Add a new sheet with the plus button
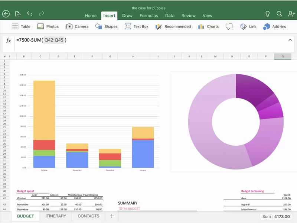 pos(111,216)
